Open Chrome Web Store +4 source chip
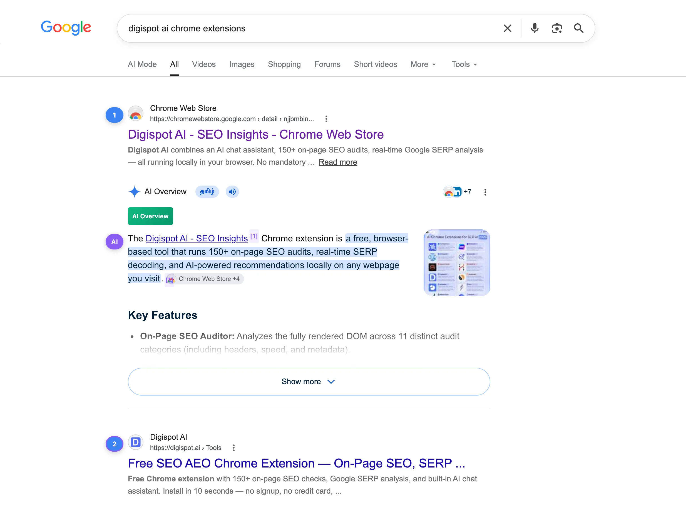The height and width of the screenshot is (505, 686). pos(204,279)
